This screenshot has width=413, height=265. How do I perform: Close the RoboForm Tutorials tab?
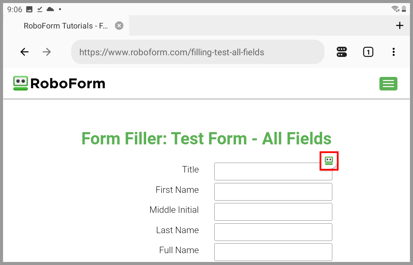tap(119, 26)
